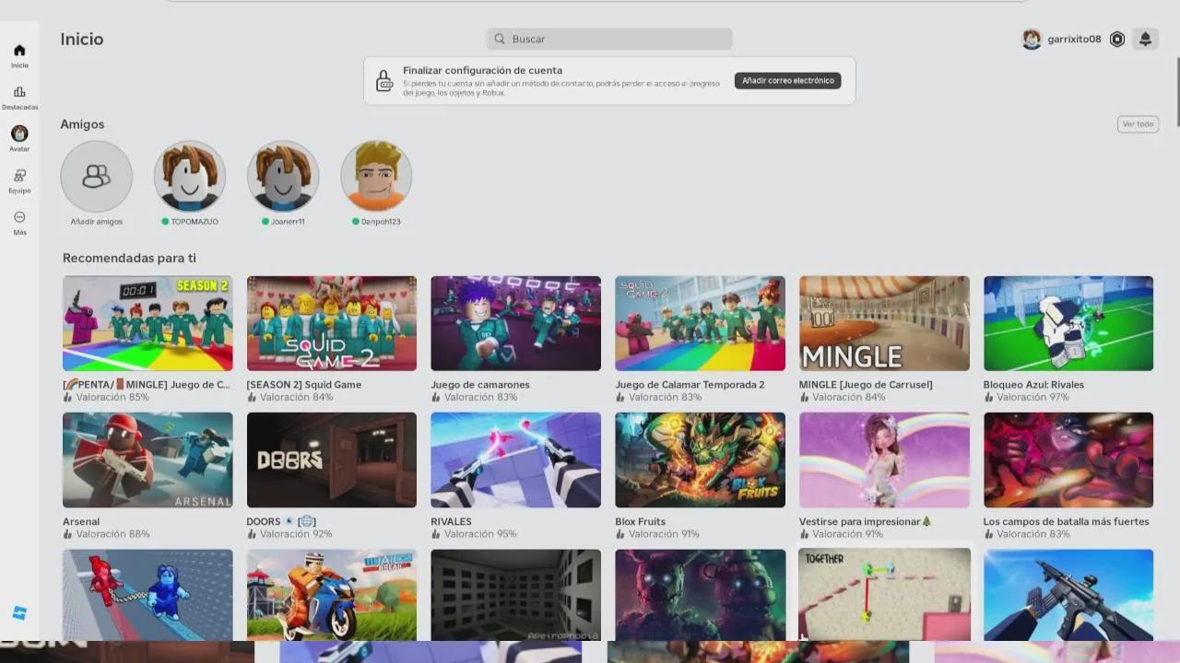Open the Avatar section in sidebar

pos(19,139)
